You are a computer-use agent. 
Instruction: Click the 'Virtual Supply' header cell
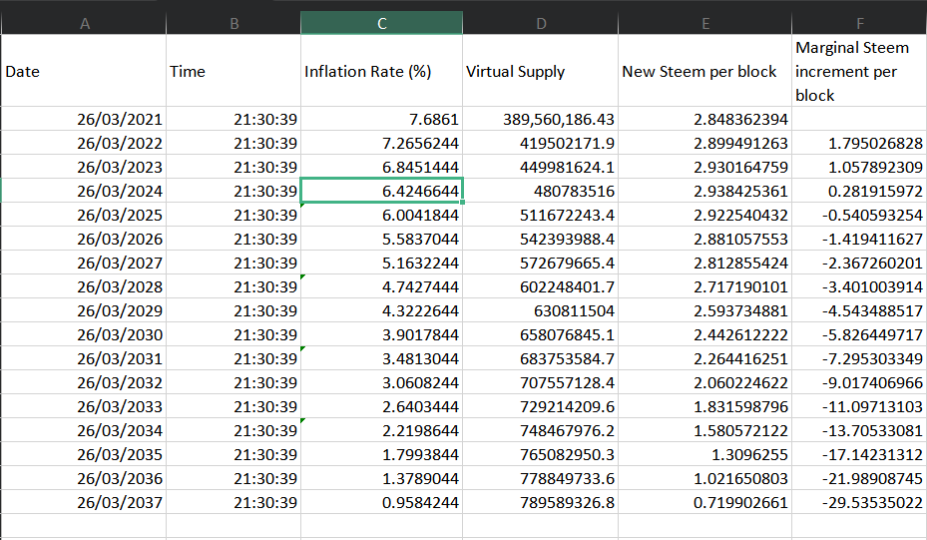(541, 71)
